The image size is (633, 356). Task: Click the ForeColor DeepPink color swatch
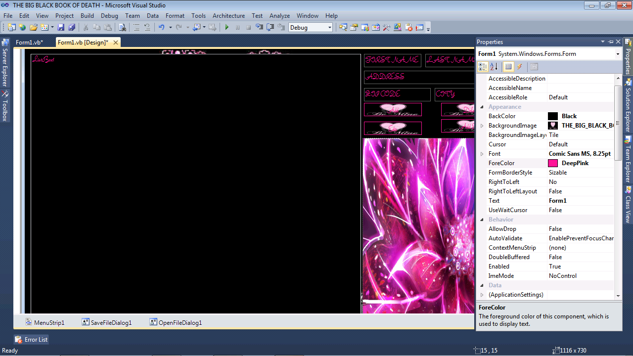coord(553,163)
